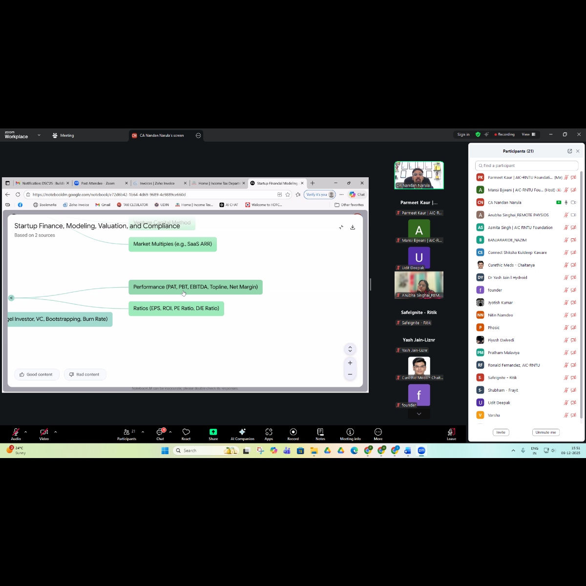Viewport: 586px width, 586px height.
Task: Click the Find a participant search field
Action: (x=527, y=166)
